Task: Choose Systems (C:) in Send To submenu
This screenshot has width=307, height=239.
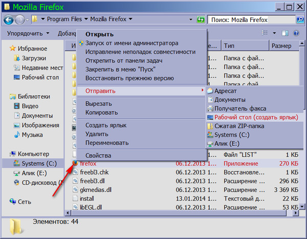Action: 255,135
